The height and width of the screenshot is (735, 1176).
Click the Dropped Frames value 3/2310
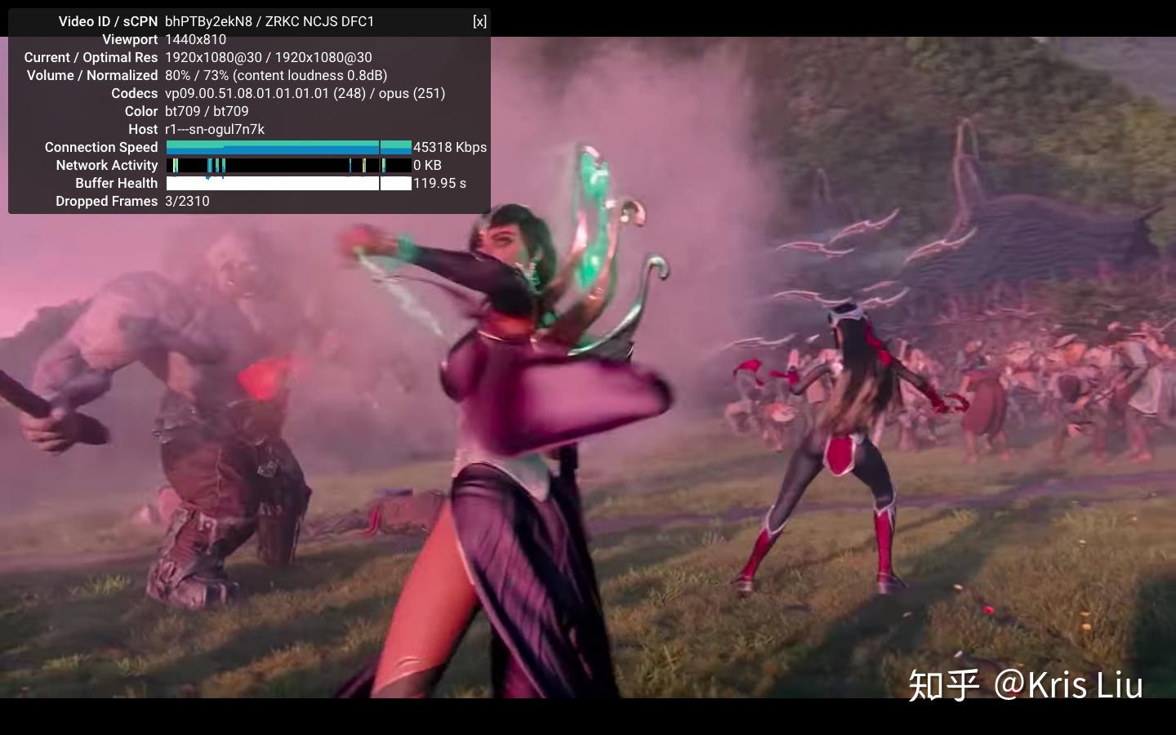(x=187, y=201)
